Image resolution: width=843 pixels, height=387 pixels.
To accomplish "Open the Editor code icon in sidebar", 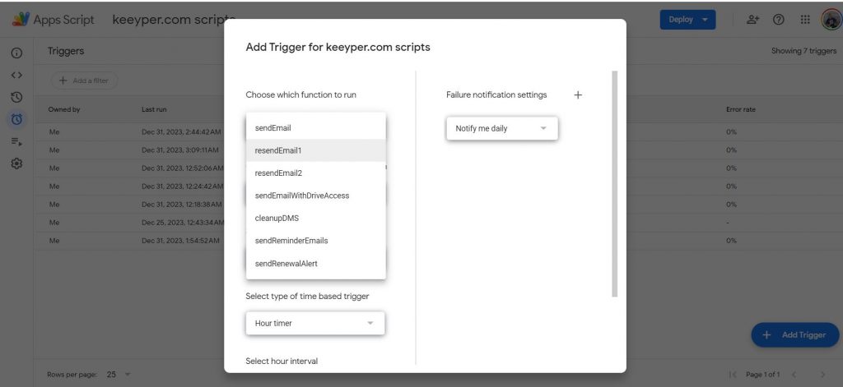I will coord(16,75).
